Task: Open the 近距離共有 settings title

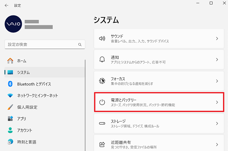Action: click(121, 142)
